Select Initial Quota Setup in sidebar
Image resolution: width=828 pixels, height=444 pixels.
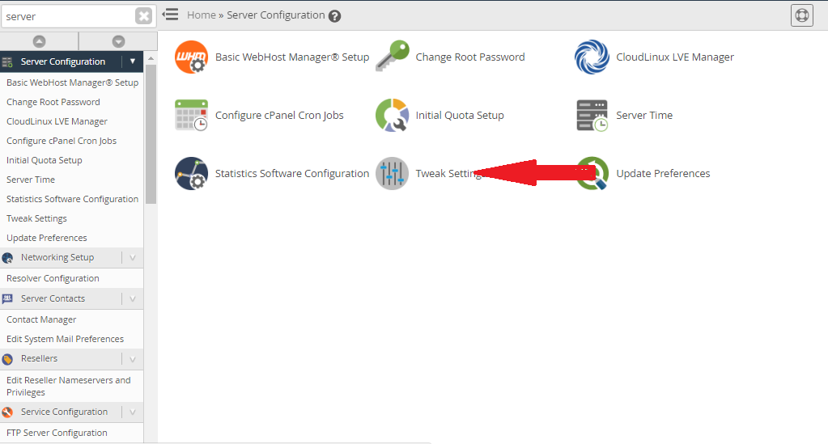point(44,160)
